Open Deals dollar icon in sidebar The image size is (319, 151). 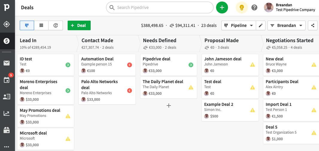point(7,41)
